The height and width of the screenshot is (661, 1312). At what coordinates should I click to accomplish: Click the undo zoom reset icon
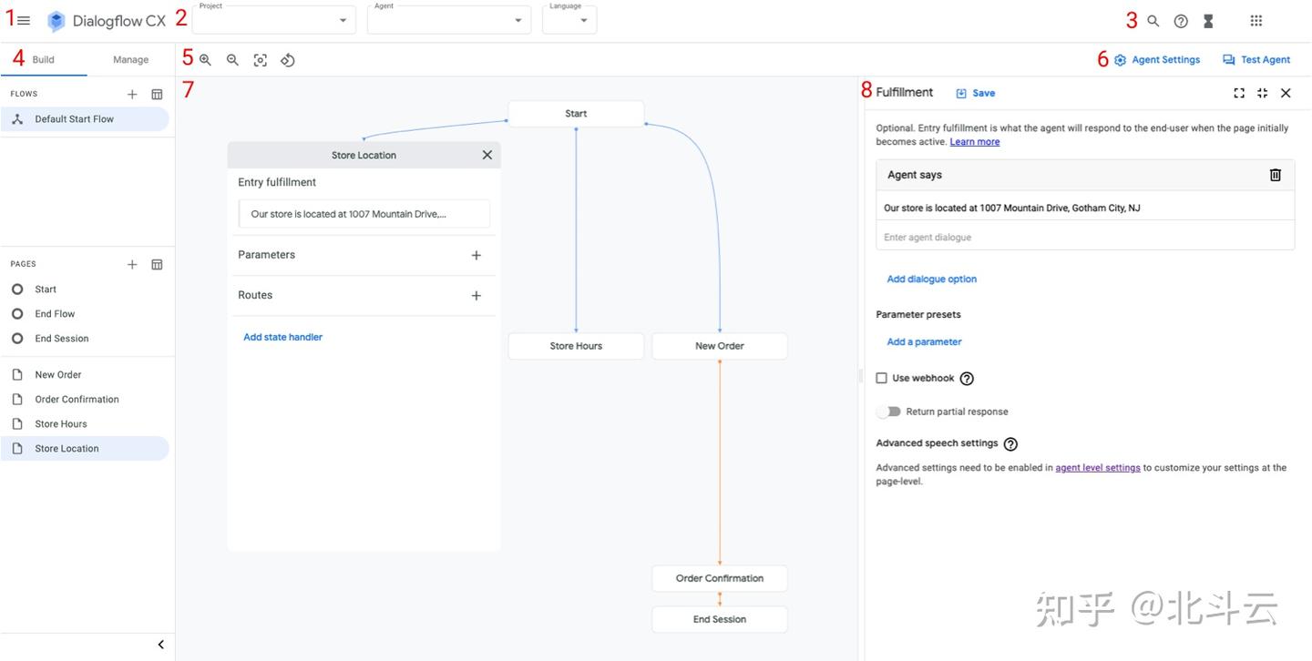click(288, 60)
